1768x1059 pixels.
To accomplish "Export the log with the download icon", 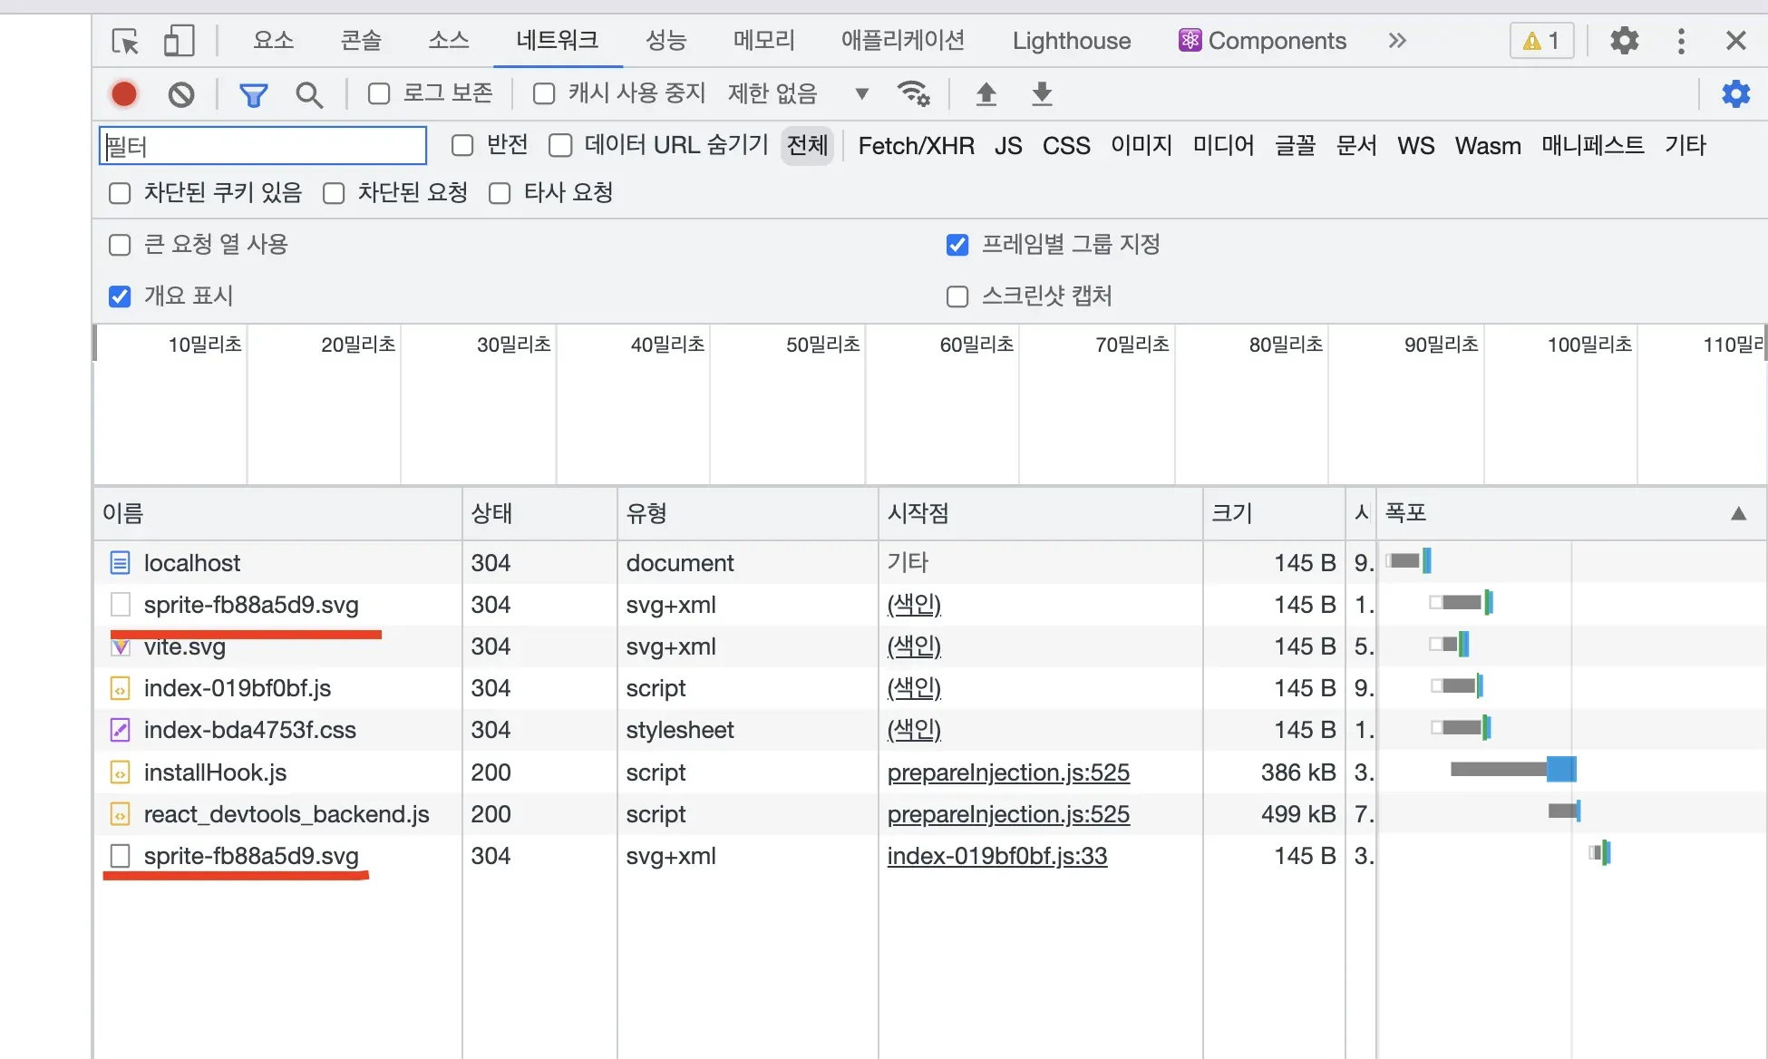I will [1041, 94].
